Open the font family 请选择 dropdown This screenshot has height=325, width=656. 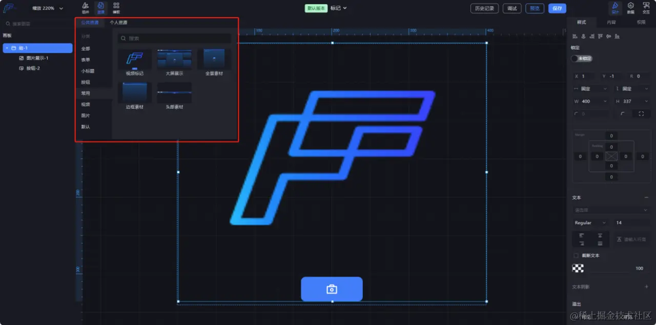click(x=611, y=210)
